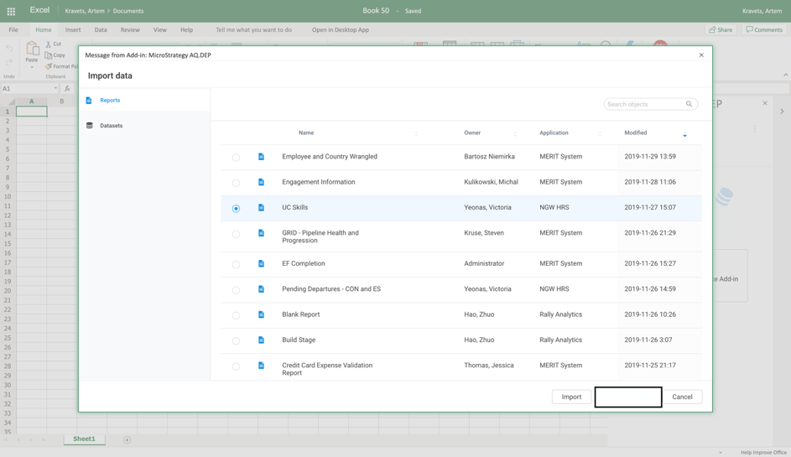
Task: Click the Import button
Action: click(x=571, y=397)
